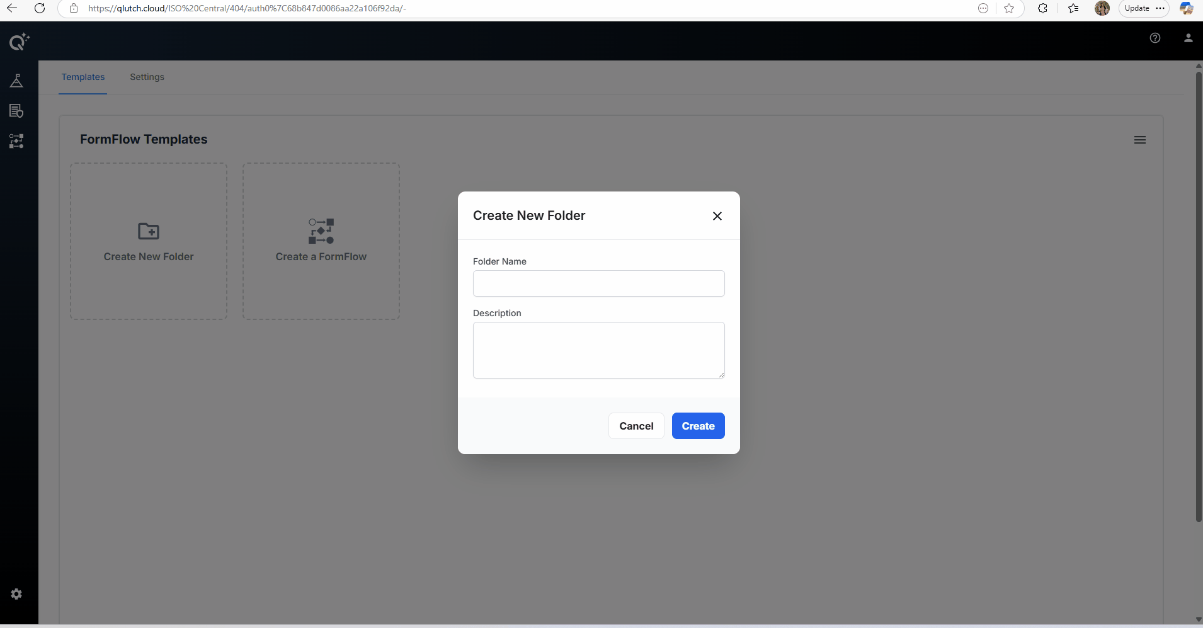Open the FormFlow Templates hamburger menu
This screenshot has height=628, width=1203.
[x=1141, y=139]
